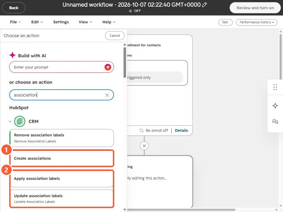Click the panel scroll up arrow
The width and height of the screenshot is (283, 212).
point(125,45)
